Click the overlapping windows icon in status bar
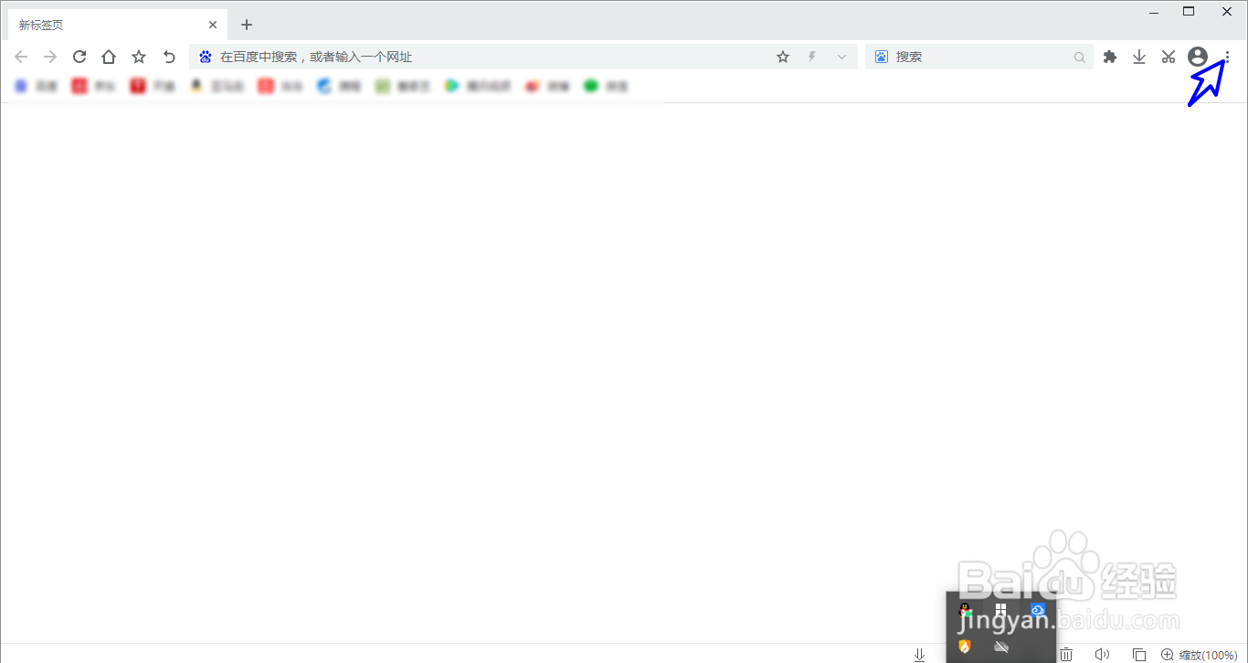1248x663 pixels. (x=1138, y=655)
